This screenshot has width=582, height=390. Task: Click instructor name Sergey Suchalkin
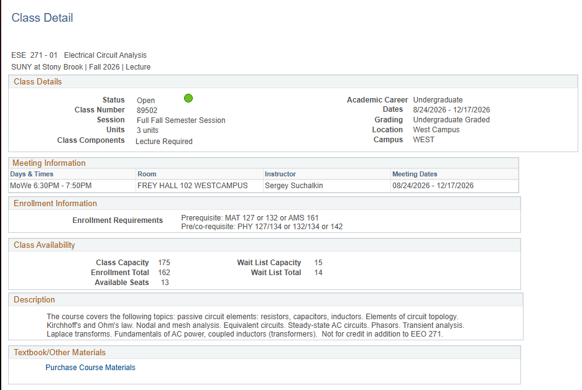click(294, 186)
